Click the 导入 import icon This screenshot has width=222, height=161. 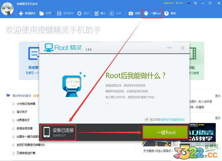96,13
